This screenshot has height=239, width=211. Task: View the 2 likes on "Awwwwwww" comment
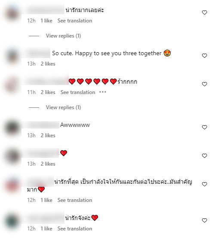[x=48, y=135]
